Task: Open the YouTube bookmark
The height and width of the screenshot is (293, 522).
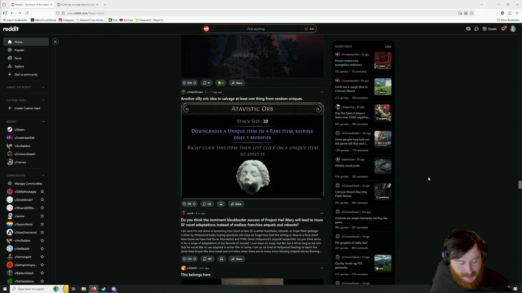Action: point(126,20)
